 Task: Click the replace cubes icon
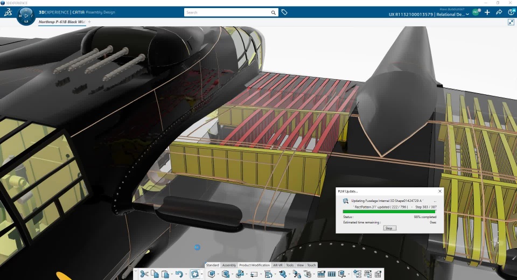coord(240,274)
